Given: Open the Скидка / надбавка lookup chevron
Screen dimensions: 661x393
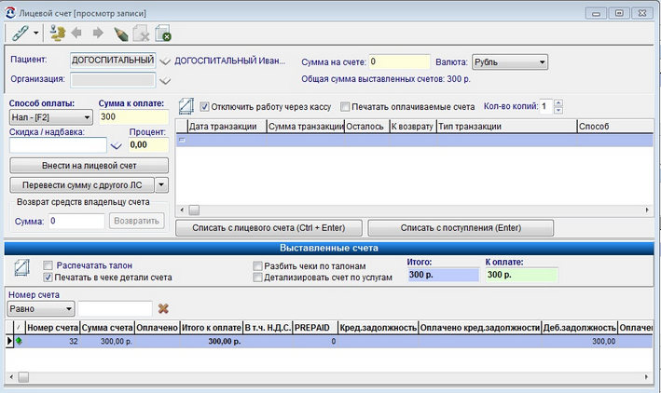Looking at the screenshot, I should [x=116, y=145].
